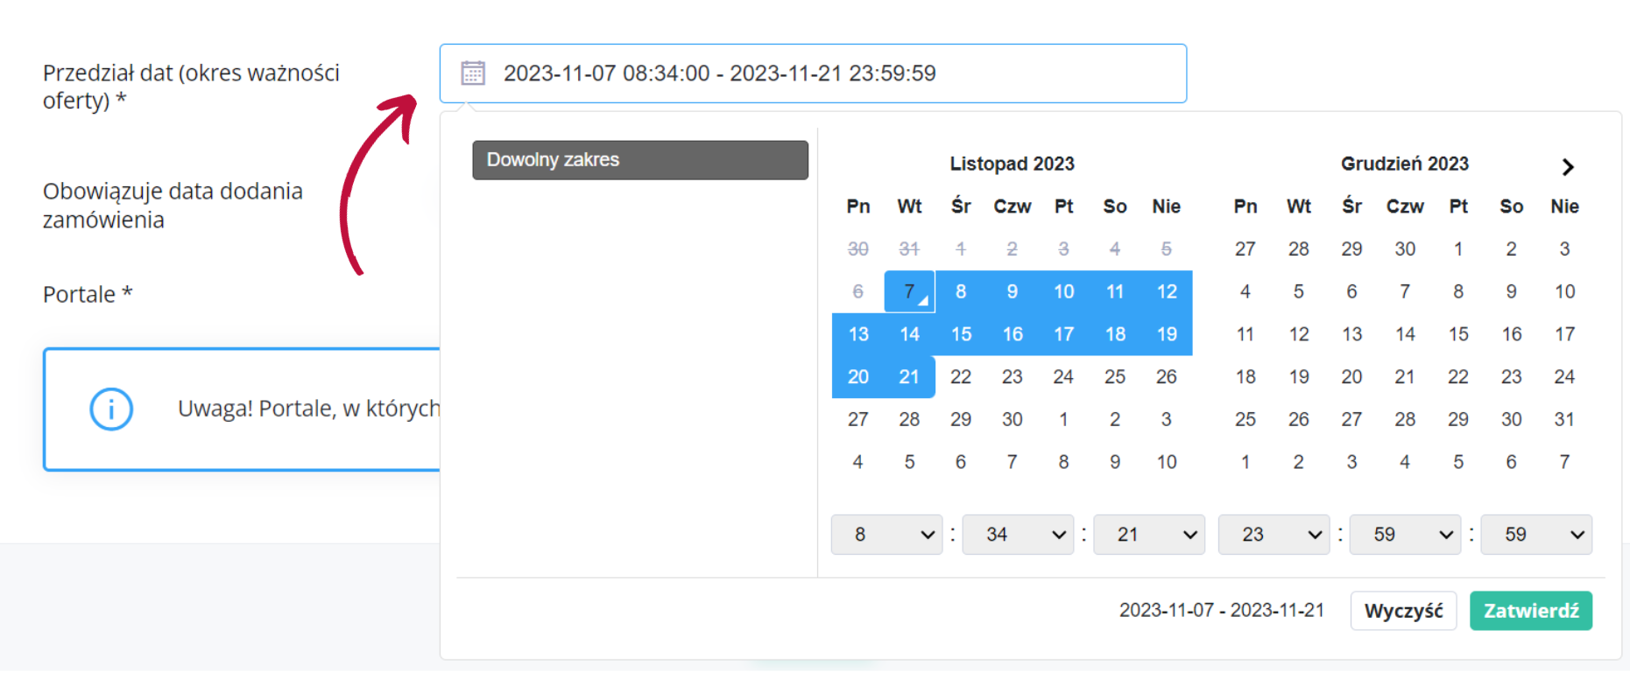Viewport: 1630px width, 700px height.
Task: Choose December 14 in Grudzień calendar
Action: (1405, 334)
